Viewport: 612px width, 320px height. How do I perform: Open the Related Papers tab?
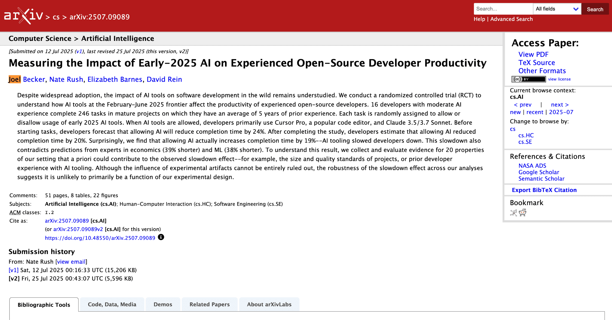point(209,304)
